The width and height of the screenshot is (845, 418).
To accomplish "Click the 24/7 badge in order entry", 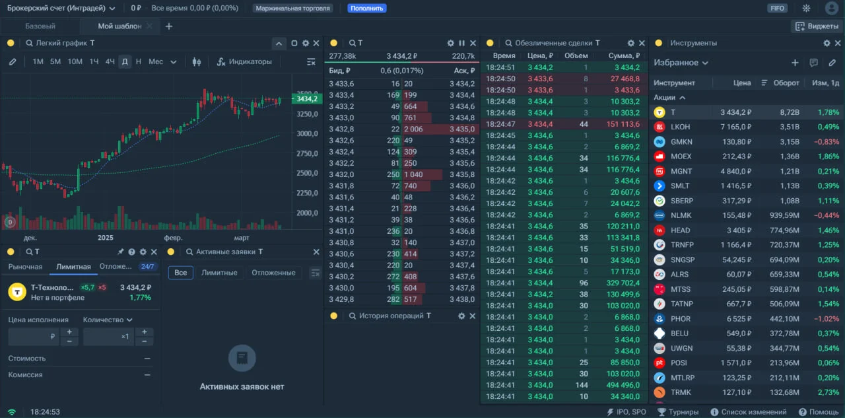I will pyautogui.click(x=147, y=267).
